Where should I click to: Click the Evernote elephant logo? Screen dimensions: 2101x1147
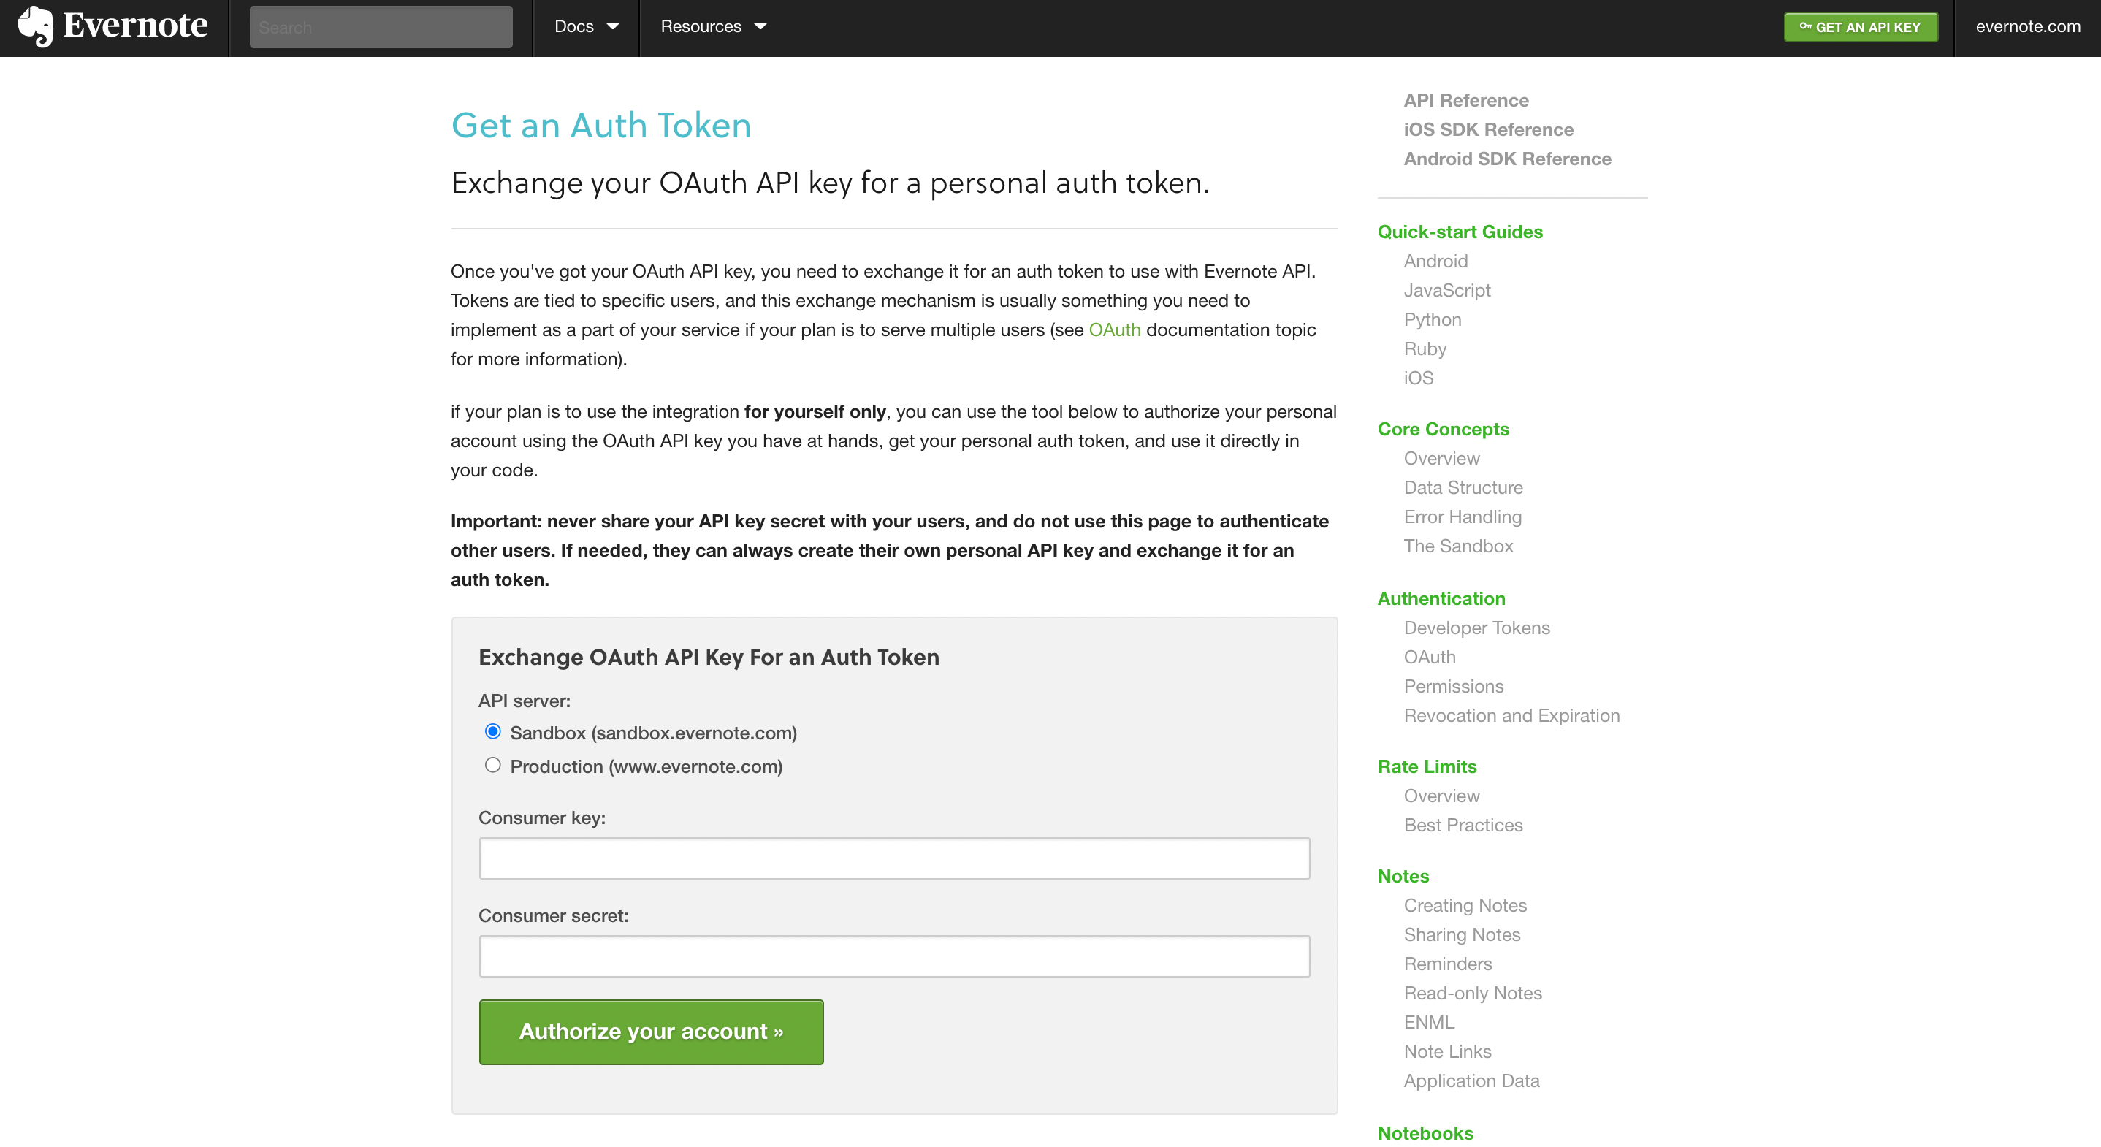click(35, 27)
